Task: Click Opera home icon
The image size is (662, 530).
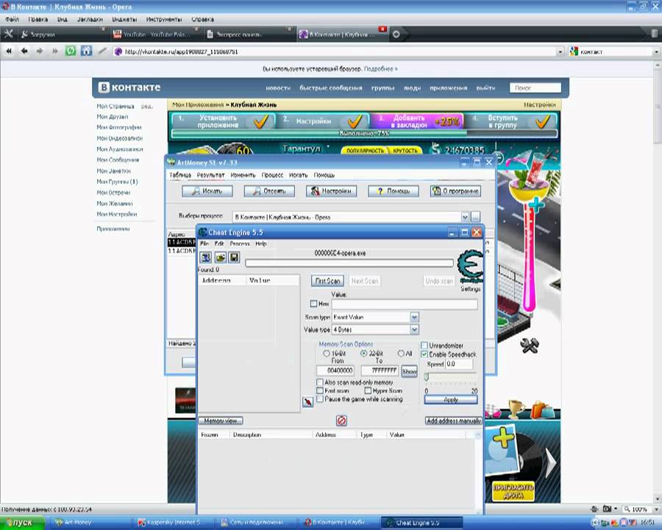Action: [86, 51]
